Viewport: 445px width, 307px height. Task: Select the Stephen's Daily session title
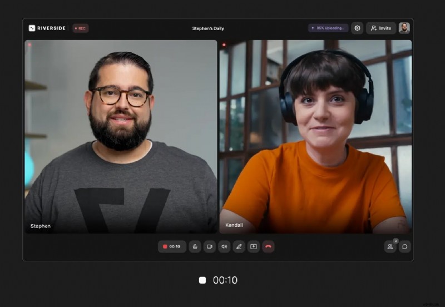208,28
